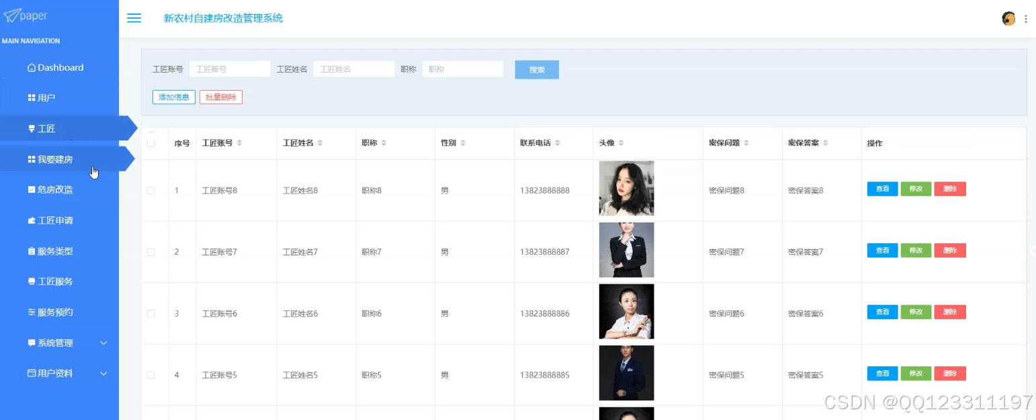Click 删除 for 工匠账号6 row
Screen dimensions: 1036x420
point(950,312)
